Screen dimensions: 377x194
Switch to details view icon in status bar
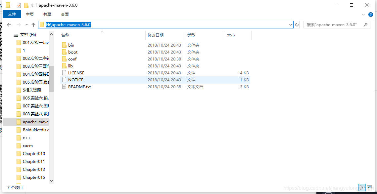click(362, 187)
